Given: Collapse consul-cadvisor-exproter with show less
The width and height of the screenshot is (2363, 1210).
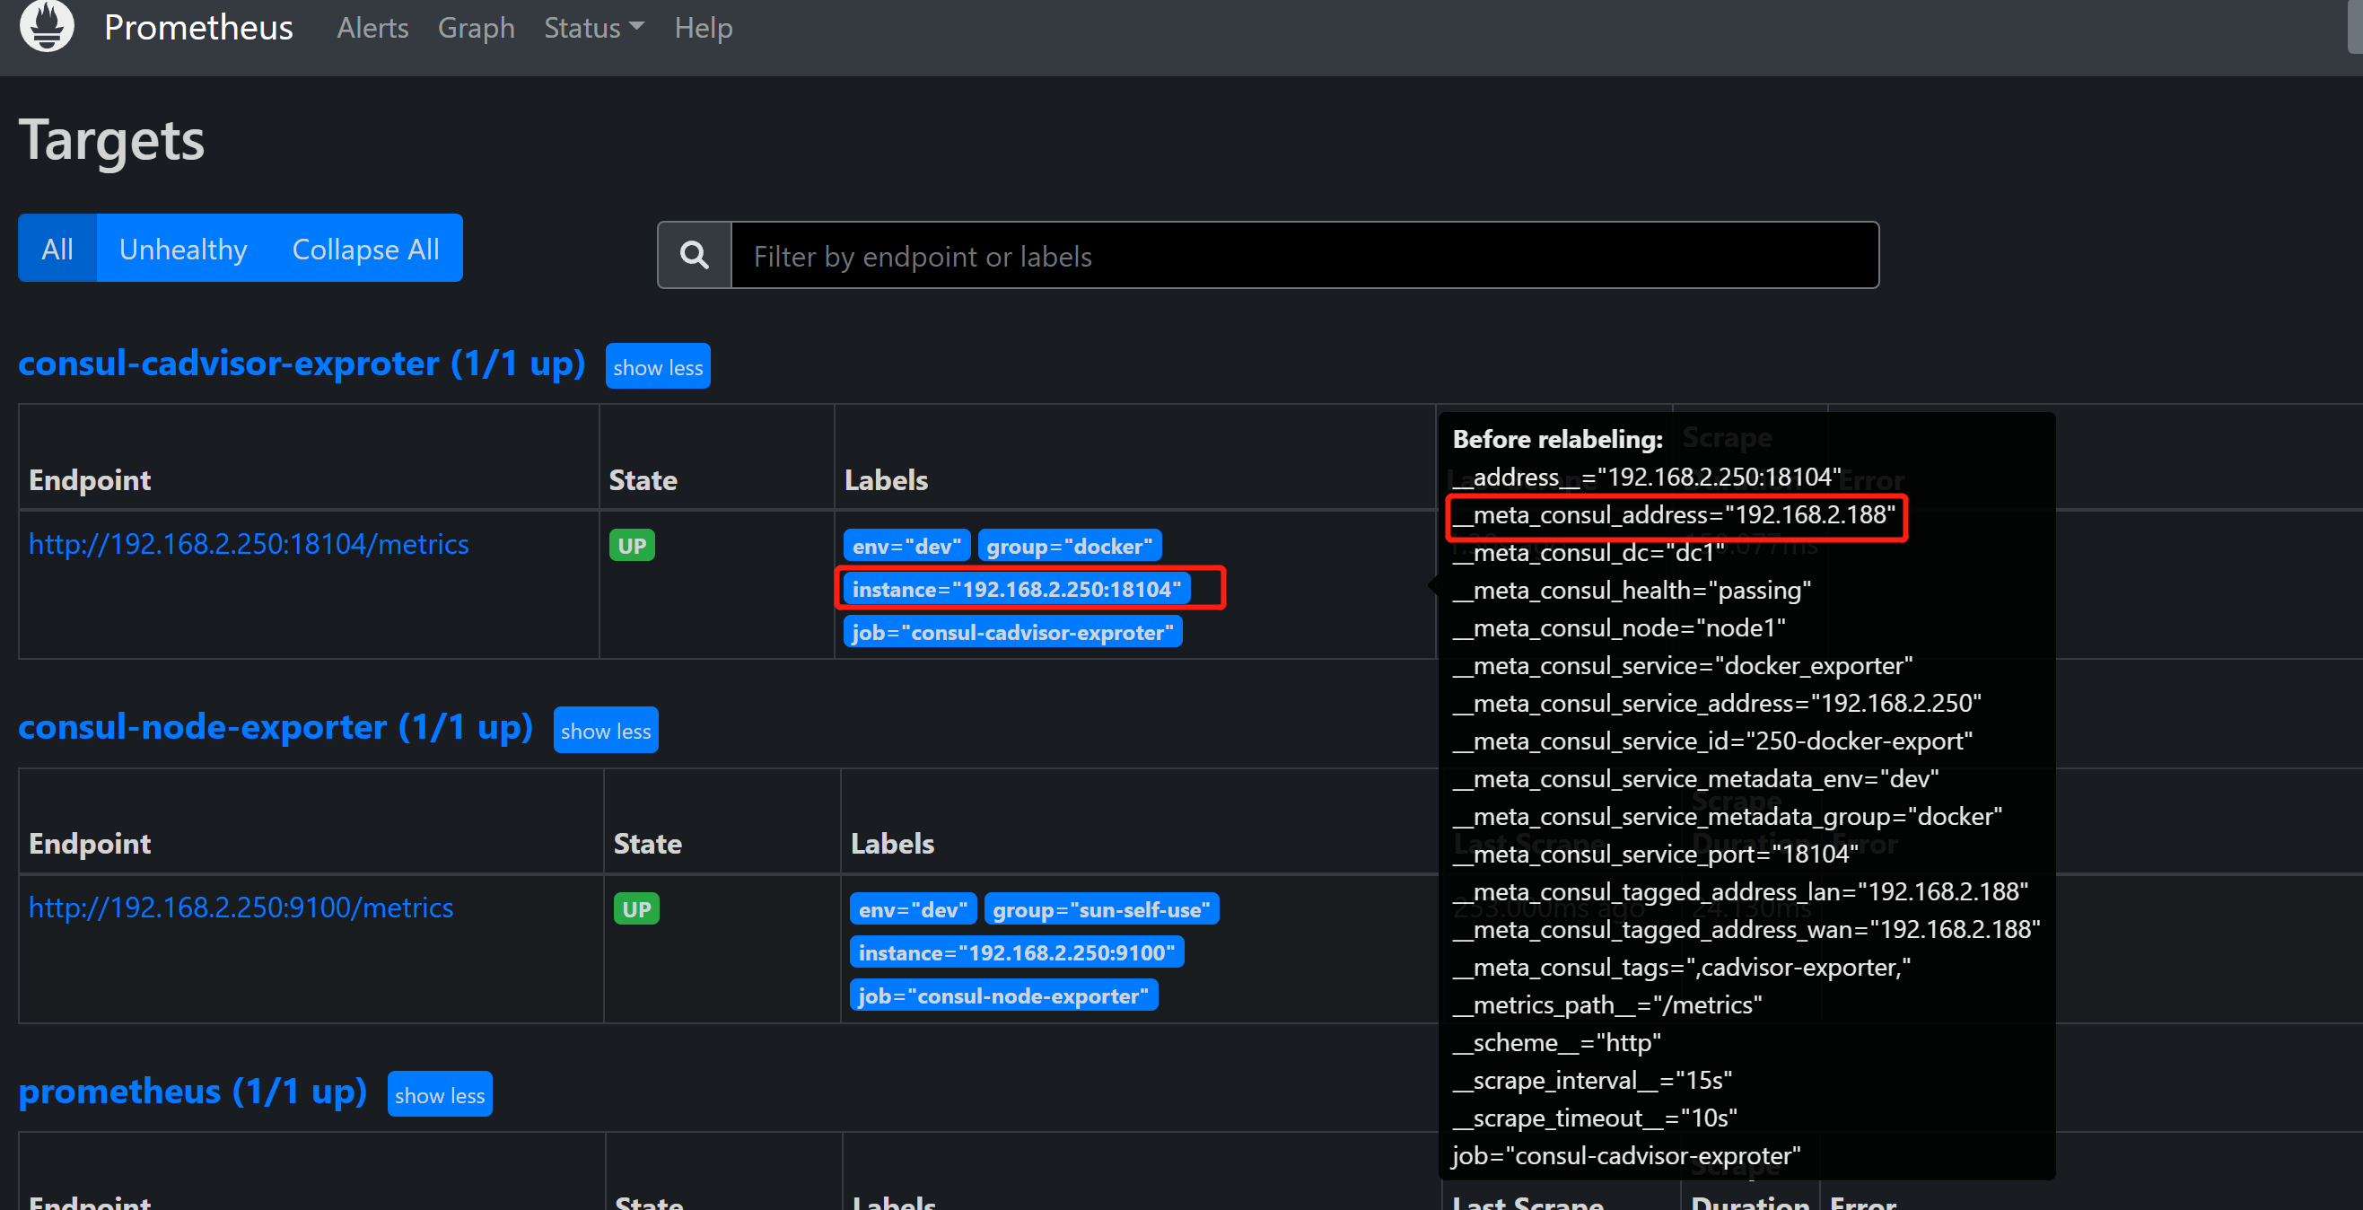Looking at the screenshot, I should click(657, 367).
